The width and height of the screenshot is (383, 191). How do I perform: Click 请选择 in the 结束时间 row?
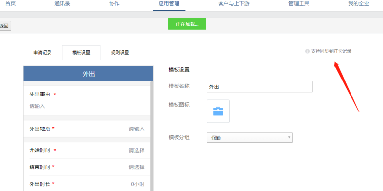(137, 167)
